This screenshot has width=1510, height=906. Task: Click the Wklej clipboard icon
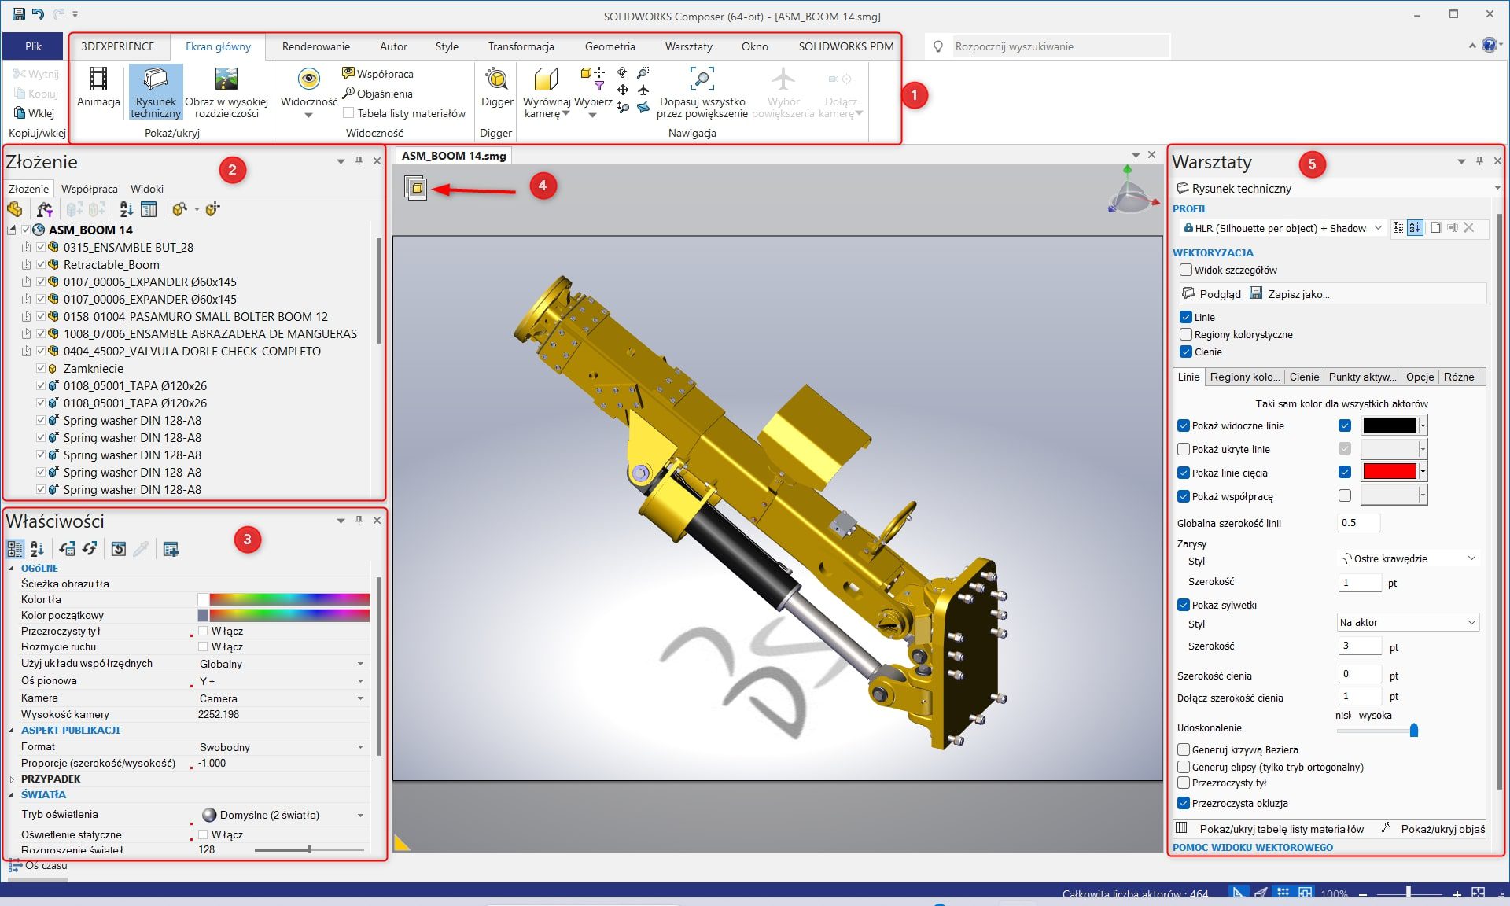click(x=20, y=112)
